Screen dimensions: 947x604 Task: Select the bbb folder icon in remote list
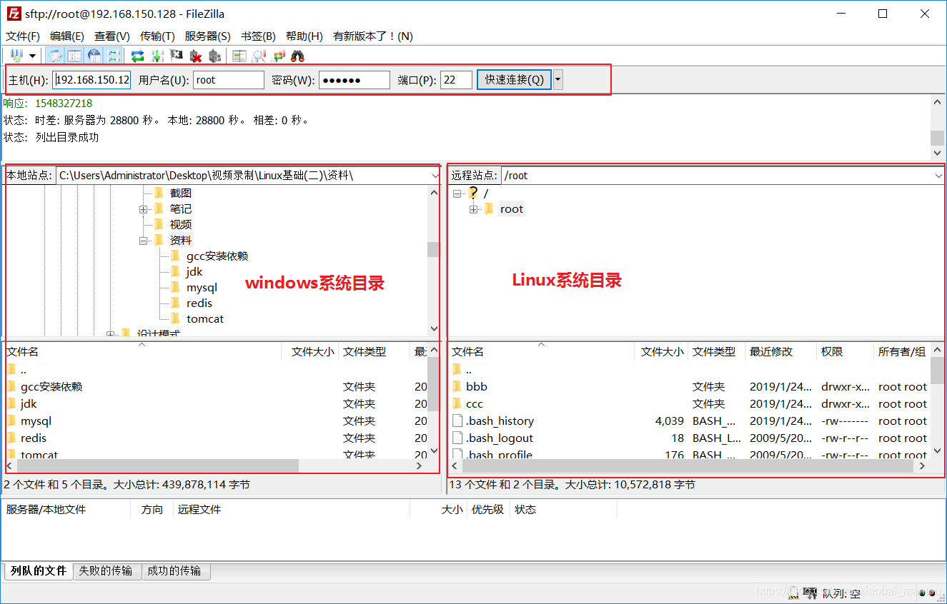(x=457, y=386)
